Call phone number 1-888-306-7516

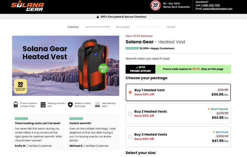pyautogui.click(x=210, y=5)
